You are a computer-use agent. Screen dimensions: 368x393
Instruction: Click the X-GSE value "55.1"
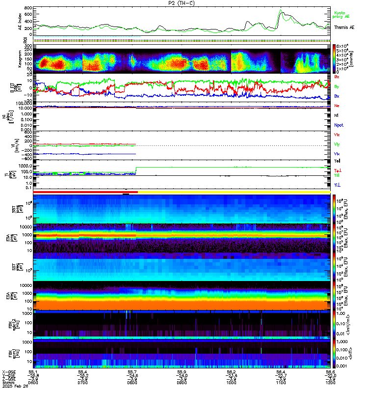[33, 372]
